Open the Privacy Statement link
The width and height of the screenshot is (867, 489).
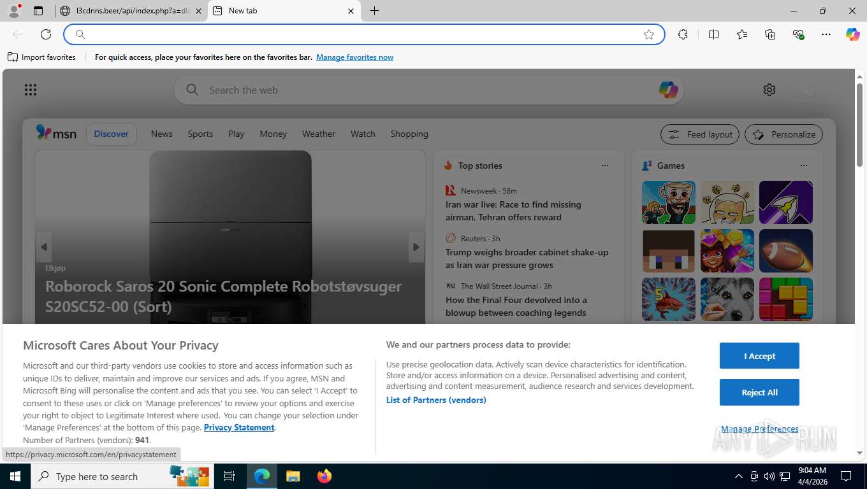[239, 427]
